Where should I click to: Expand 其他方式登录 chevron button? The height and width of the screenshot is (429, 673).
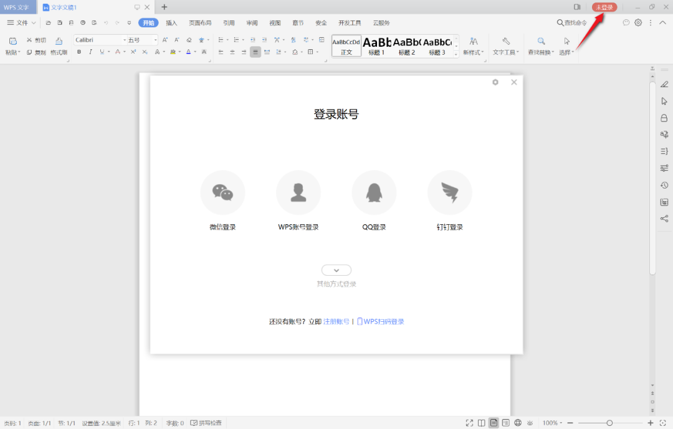click(336, 270)
